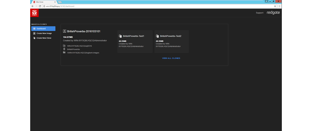Click the BritishProverbs database name text
Screen dimensions: 312x131
click(73, 49)
